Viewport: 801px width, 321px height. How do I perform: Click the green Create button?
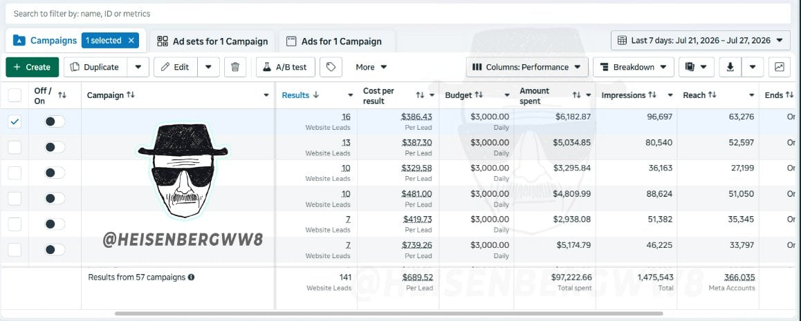pos(33,67)
